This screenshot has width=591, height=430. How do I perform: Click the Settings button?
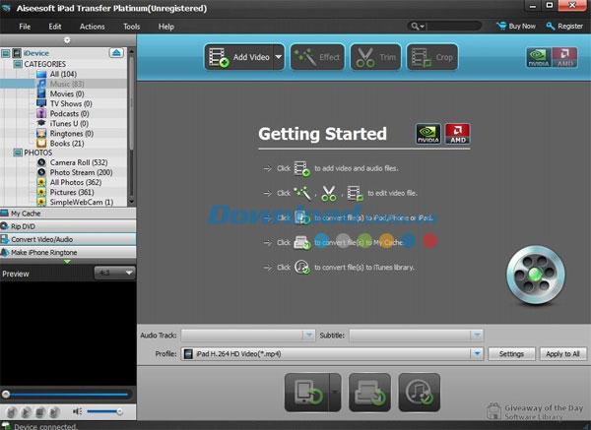(512, 353)
